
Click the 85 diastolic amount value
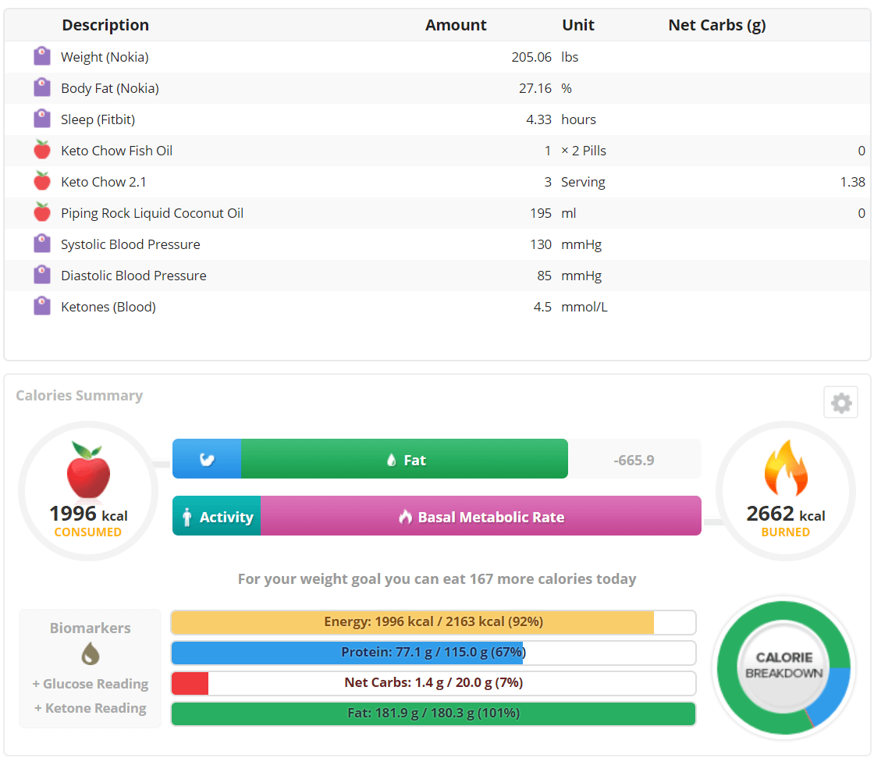pos(544,276)
